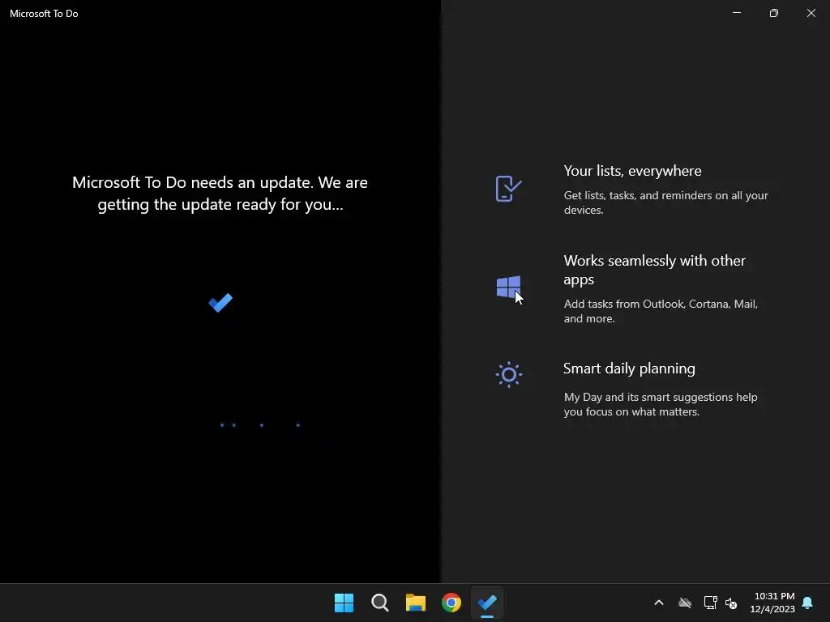Click 'Add tasks from Outlook, Cortana, Mail' text
Screen dimensions: 830x622
(x=661, y=311)
